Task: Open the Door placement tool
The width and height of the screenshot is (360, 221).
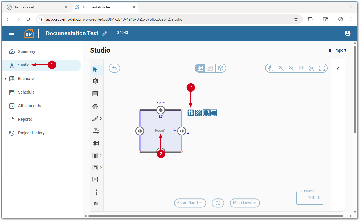Action: click(x=95, y=155)
